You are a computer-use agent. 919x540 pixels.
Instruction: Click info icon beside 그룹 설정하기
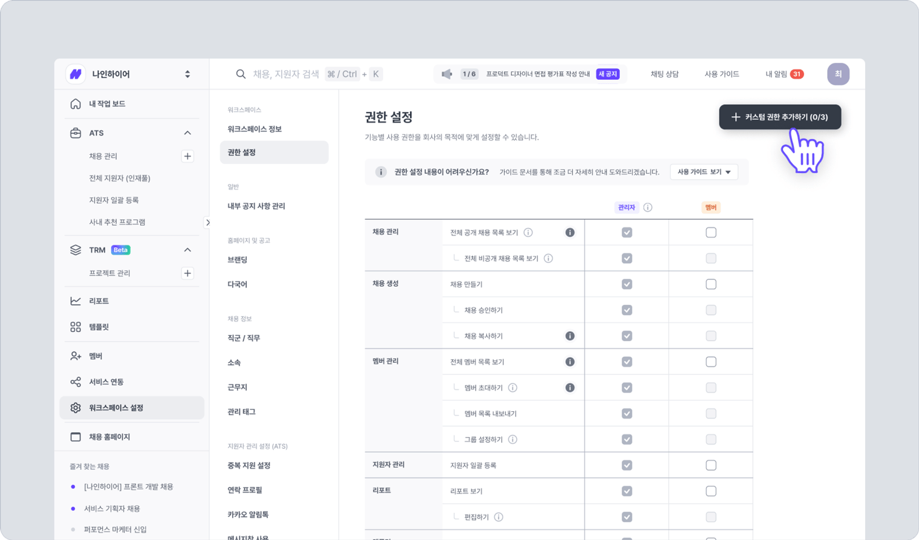coord(512,440)
